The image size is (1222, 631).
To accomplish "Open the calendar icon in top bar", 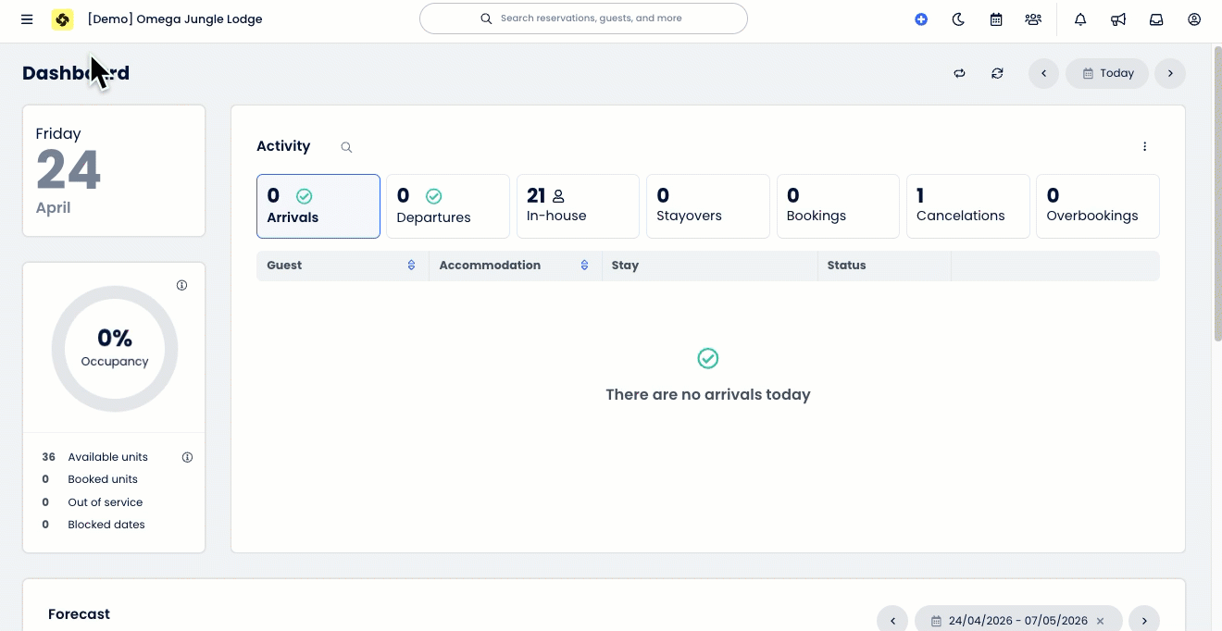I will coord(996,19).
